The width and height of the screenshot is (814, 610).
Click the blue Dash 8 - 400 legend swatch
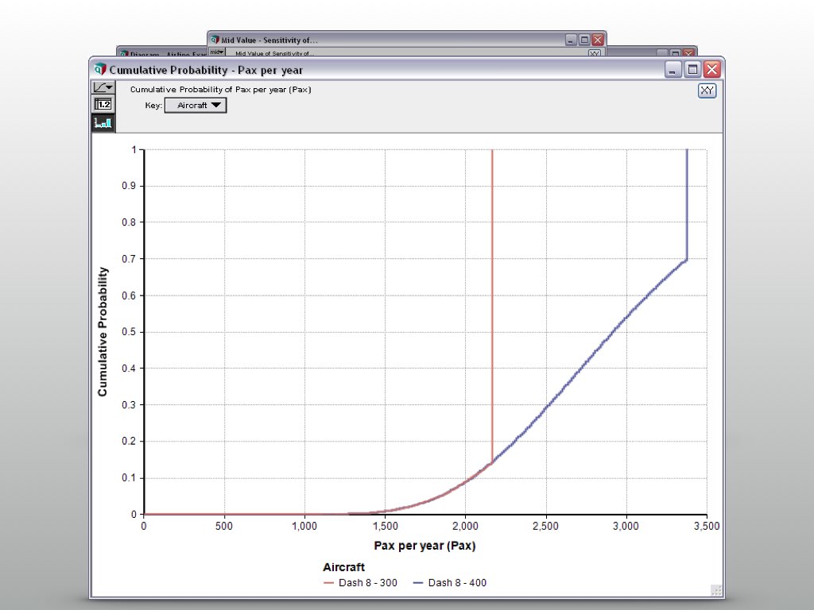pyautogui.click(x=417, y=583)
